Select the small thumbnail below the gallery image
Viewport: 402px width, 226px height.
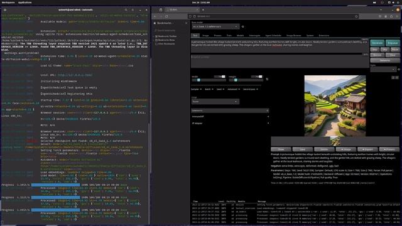335,141
